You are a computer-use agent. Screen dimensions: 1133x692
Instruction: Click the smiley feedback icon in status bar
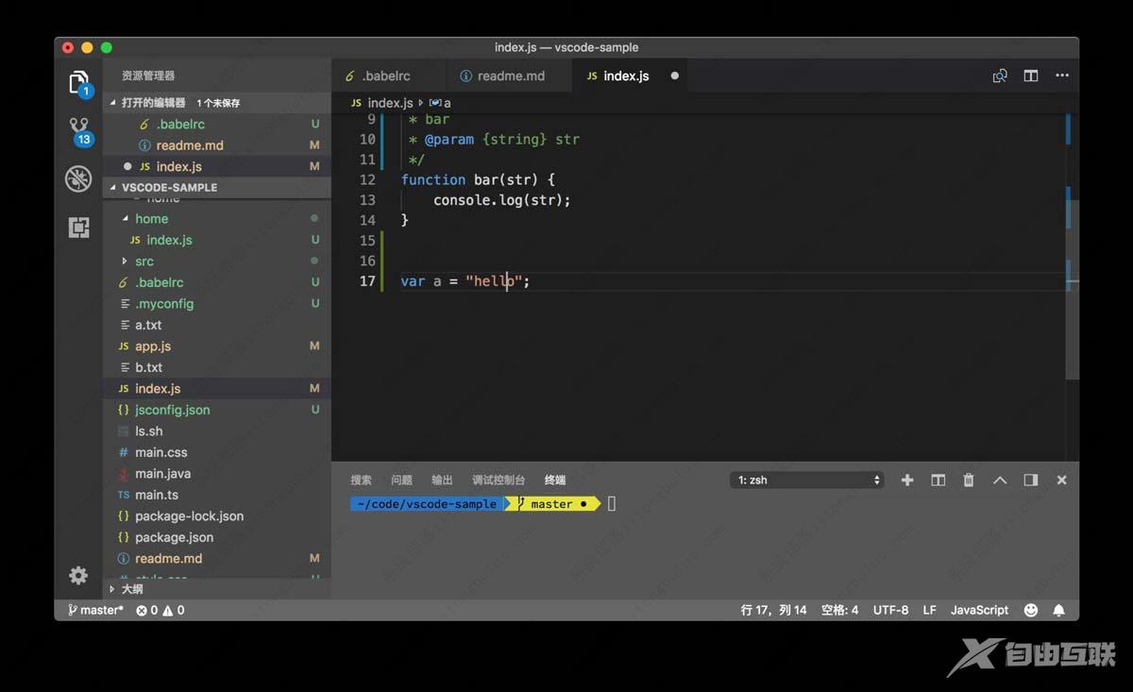[x=1031, y=610]
